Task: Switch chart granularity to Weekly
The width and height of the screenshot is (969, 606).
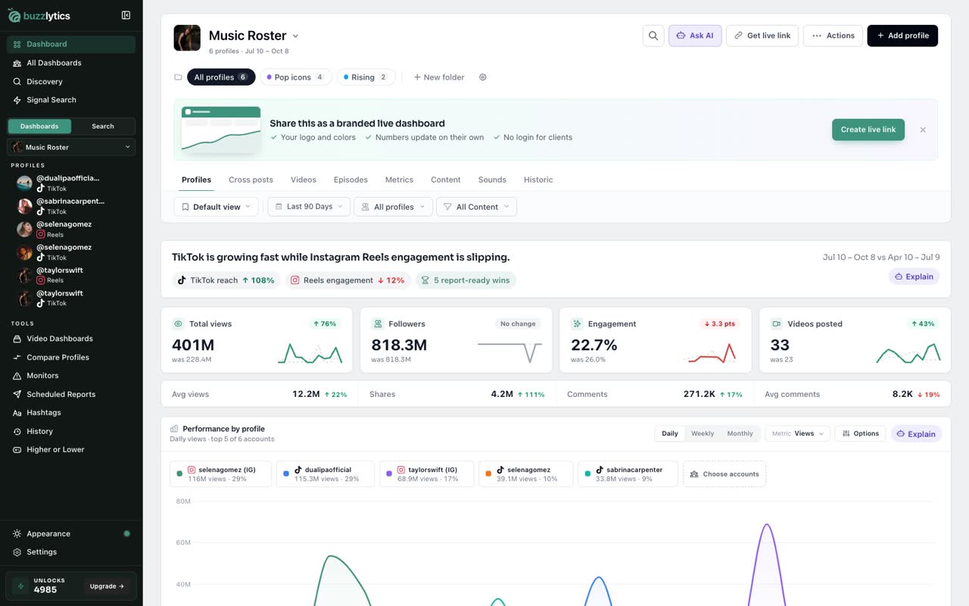Action: (x=703, y=433)
